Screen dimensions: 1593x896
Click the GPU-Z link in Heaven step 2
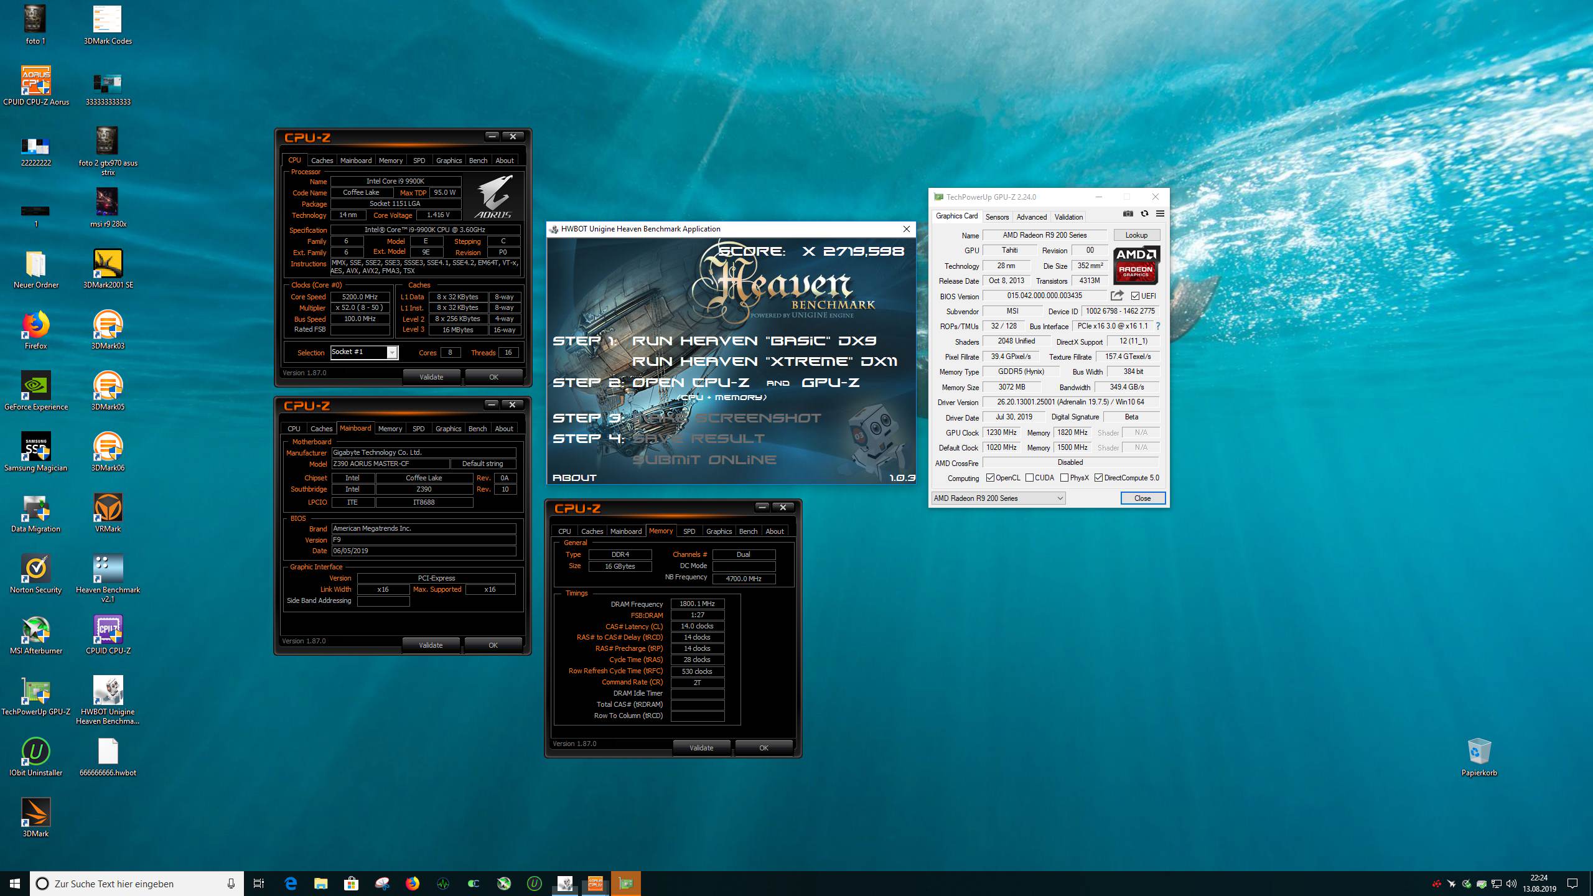tap(831, 383)
